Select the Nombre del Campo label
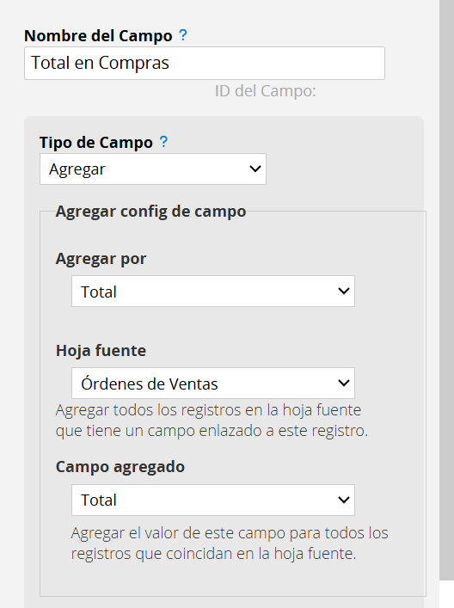 click(98, 35)
